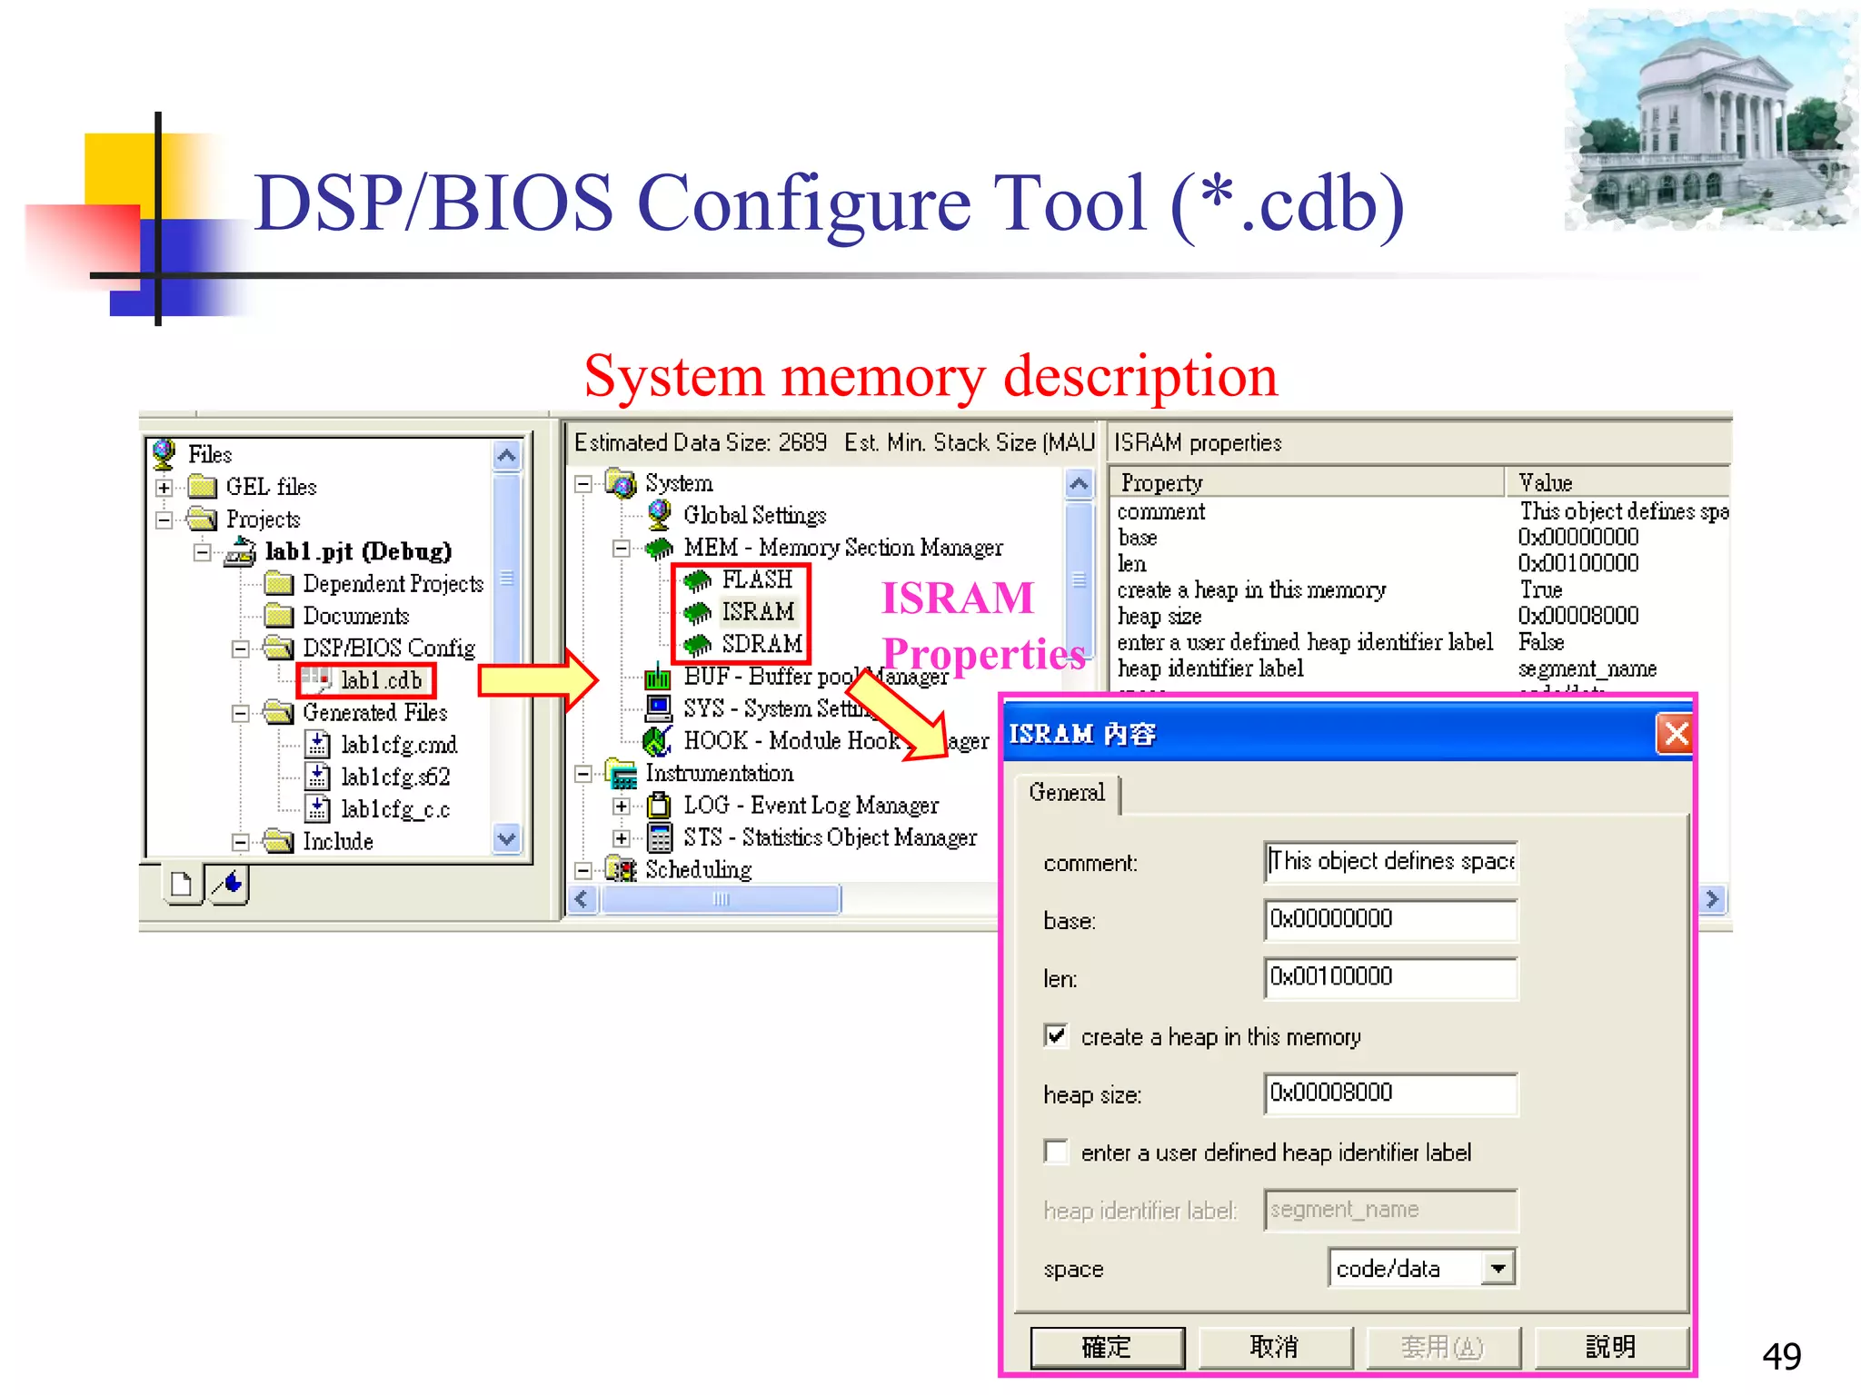Screen dimensions: 1861x1395
Task: Click the lab1.pjt project icon
Action: point(241,551)
